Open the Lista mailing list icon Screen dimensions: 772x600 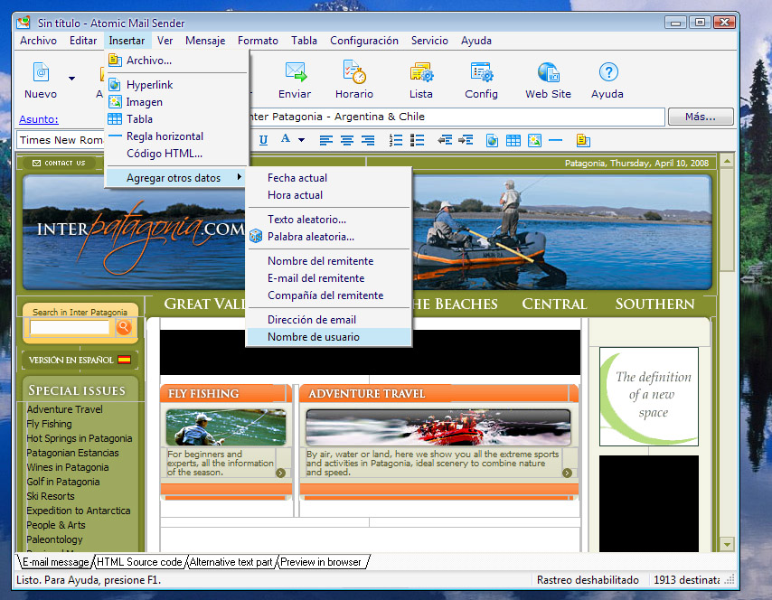tap(421, 72)
